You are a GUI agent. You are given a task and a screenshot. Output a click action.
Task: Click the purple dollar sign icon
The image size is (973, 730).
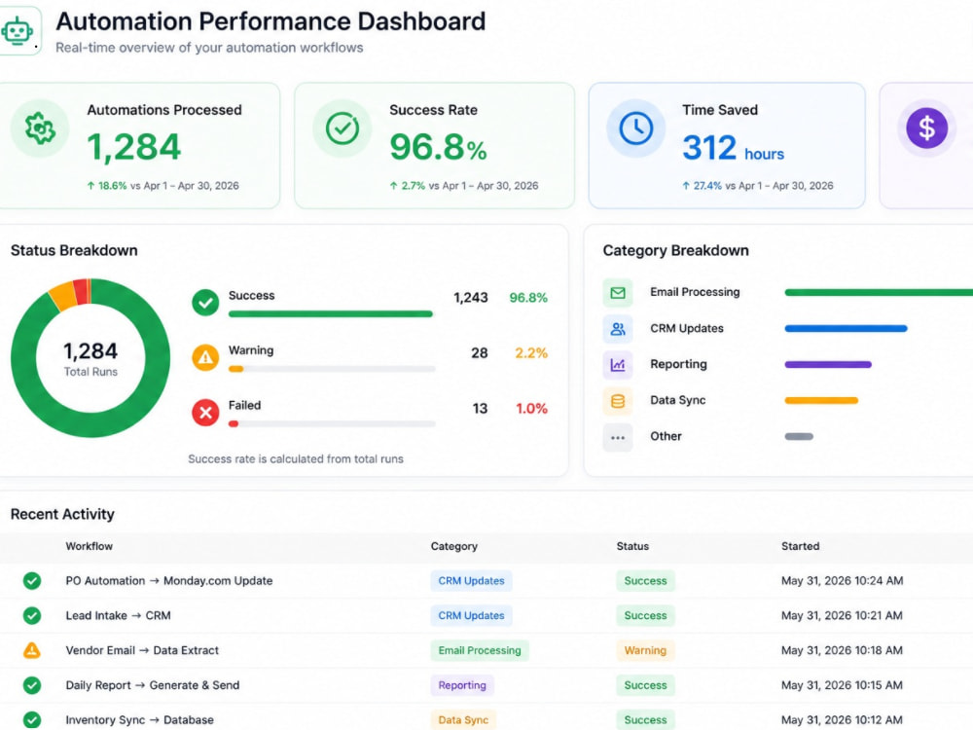click(926, 128)
